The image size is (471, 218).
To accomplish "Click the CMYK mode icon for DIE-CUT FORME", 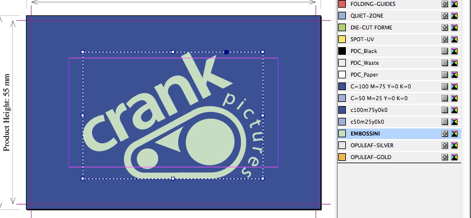I will (x=454, y=28).
